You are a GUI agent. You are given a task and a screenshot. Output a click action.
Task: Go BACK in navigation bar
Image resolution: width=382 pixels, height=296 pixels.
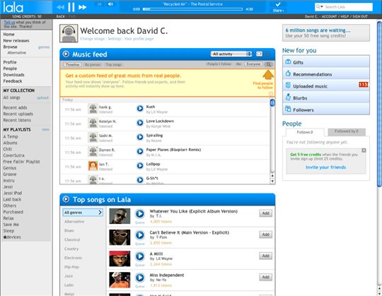(61, 16)
